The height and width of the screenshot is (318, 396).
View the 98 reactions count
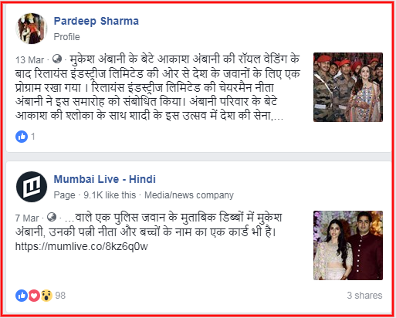tap(60, 296)
